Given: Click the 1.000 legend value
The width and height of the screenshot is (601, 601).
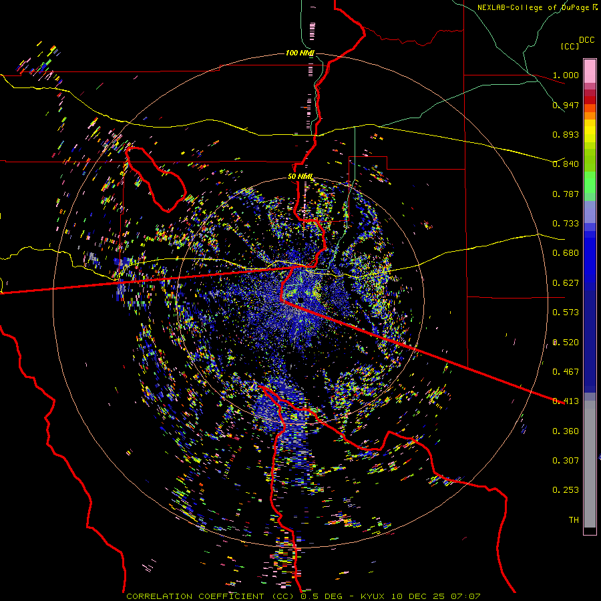Looking at the screenshot, I should (x=566, y=75).
